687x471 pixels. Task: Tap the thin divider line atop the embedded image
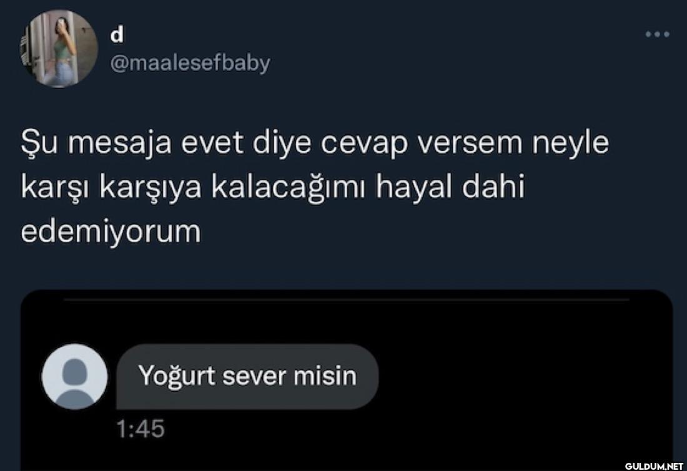(x=347, y=300)
